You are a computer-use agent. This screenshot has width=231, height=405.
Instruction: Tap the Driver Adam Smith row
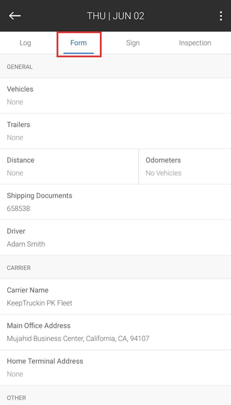[115, 237]
